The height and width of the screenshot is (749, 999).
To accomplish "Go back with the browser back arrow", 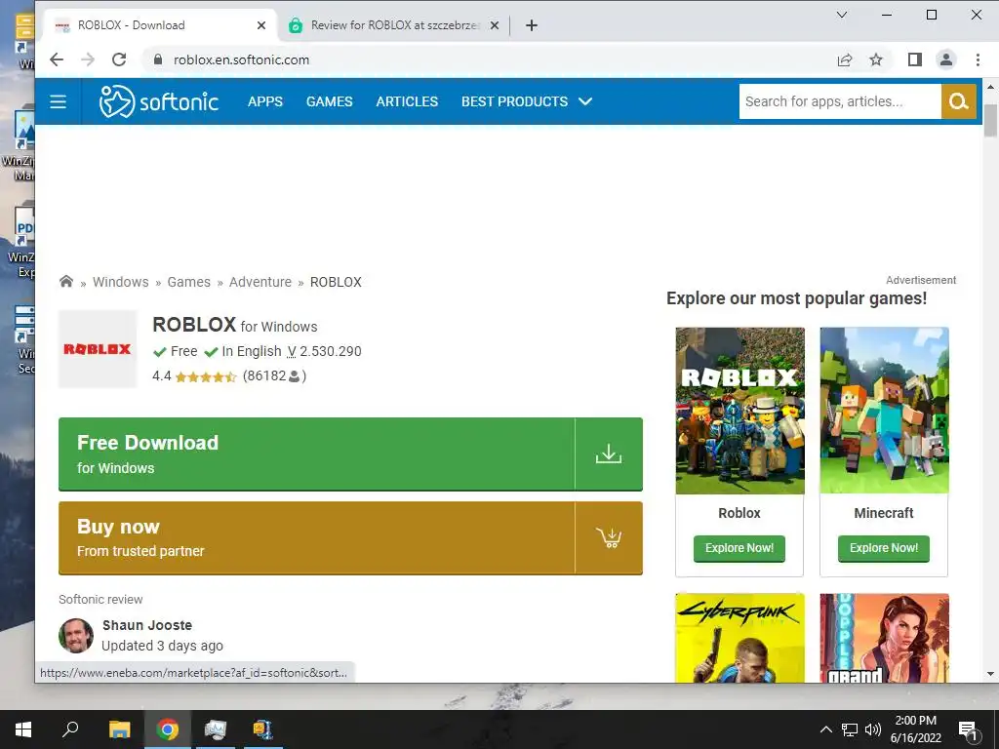I will click(x=57, y=59).
